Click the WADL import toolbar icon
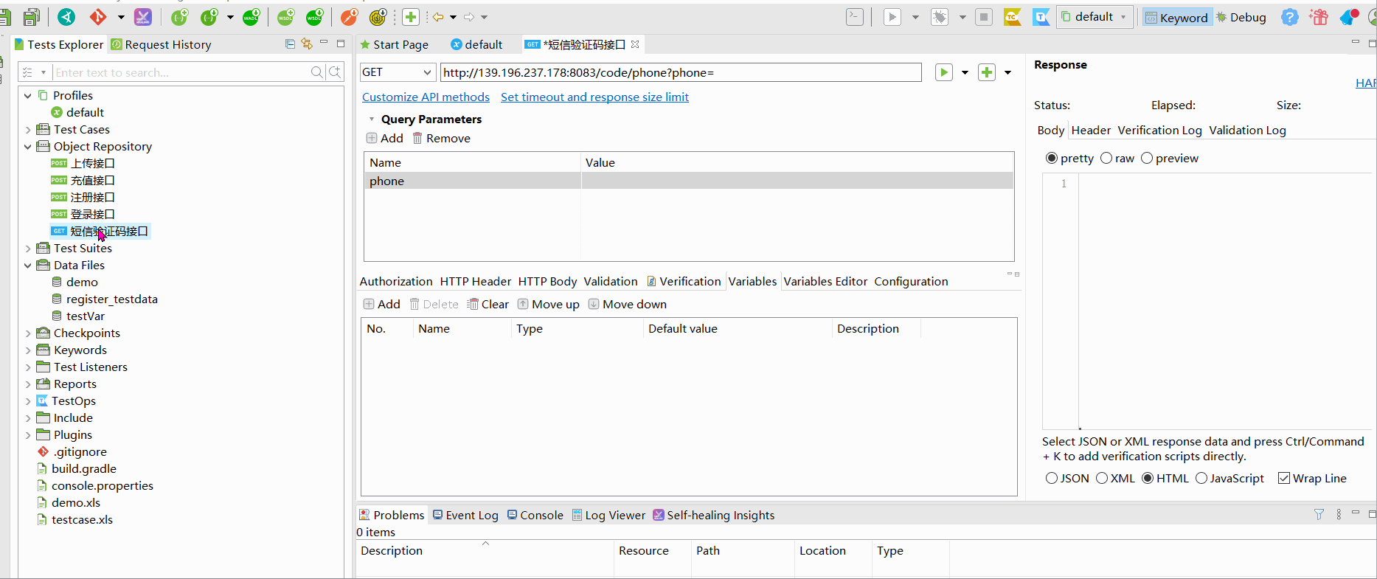This screenshot has width=1377, height=579. [251, 17]
